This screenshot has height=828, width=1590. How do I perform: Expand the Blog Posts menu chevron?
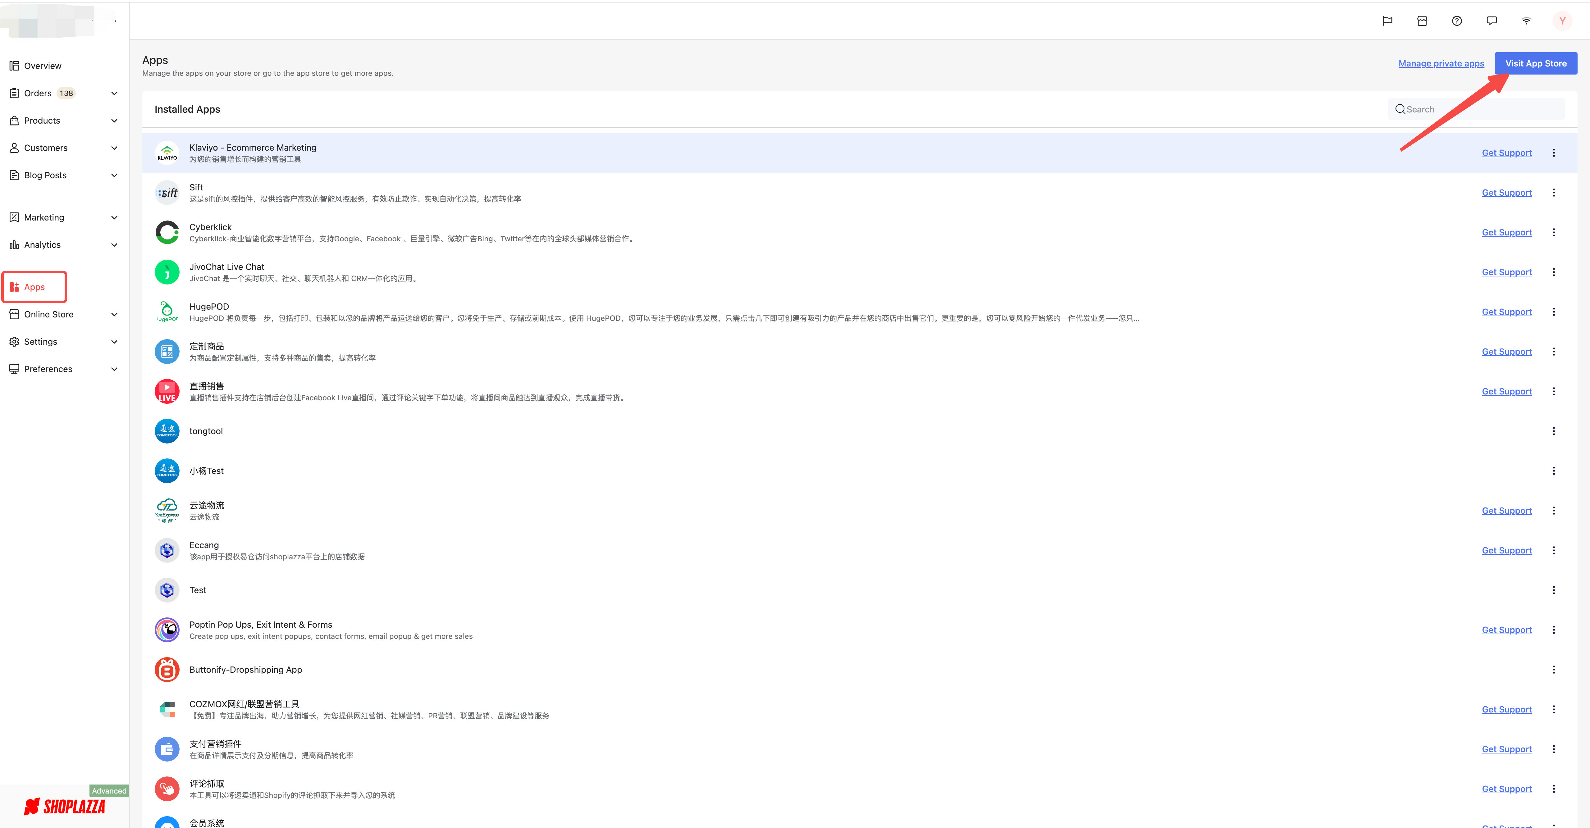point(114,175)
